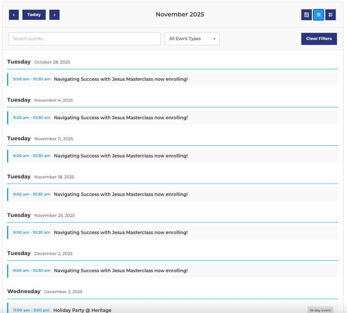Switch to the card grid view icon
The image size is (347, 313).
(x=331, y=15)
